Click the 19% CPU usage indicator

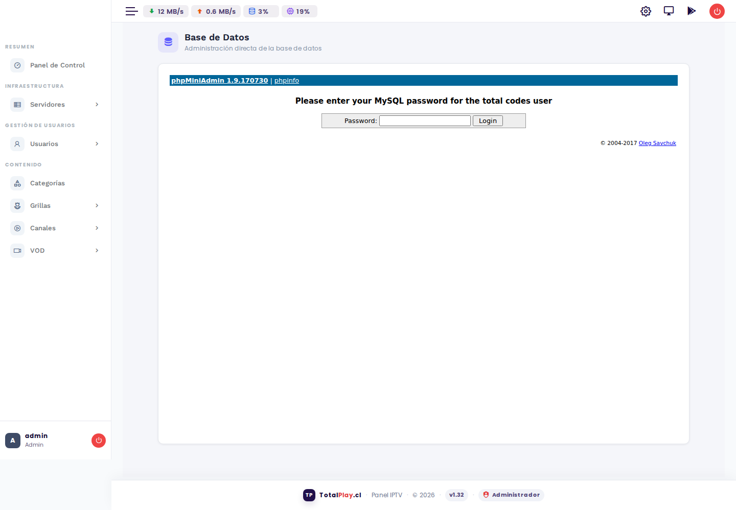[300, 11]
